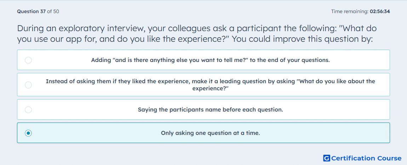Pick the answer text "Adding and is there anything else"
This screenshot has width=407, height=165.
coord(210,60)
